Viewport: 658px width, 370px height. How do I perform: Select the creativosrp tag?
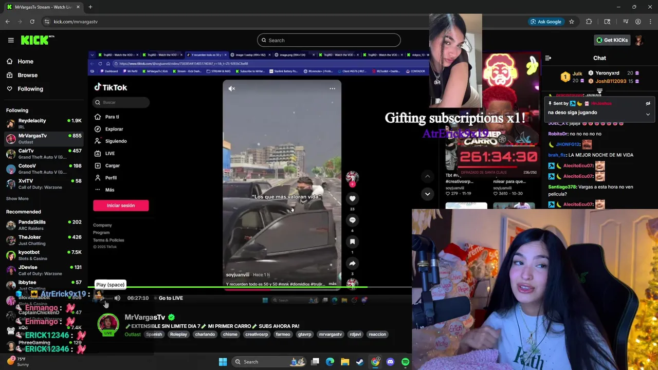257,335
